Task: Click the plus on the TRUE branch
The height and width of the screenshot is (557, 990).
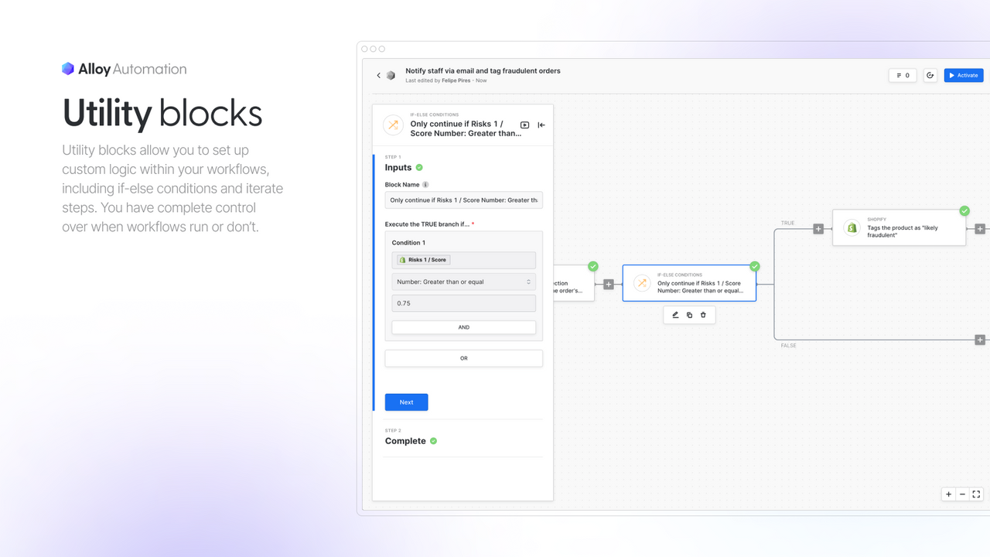Action: tap(818, 229)
